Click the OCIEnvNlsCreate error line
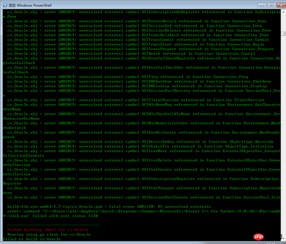286x244 pixels. 142,135
